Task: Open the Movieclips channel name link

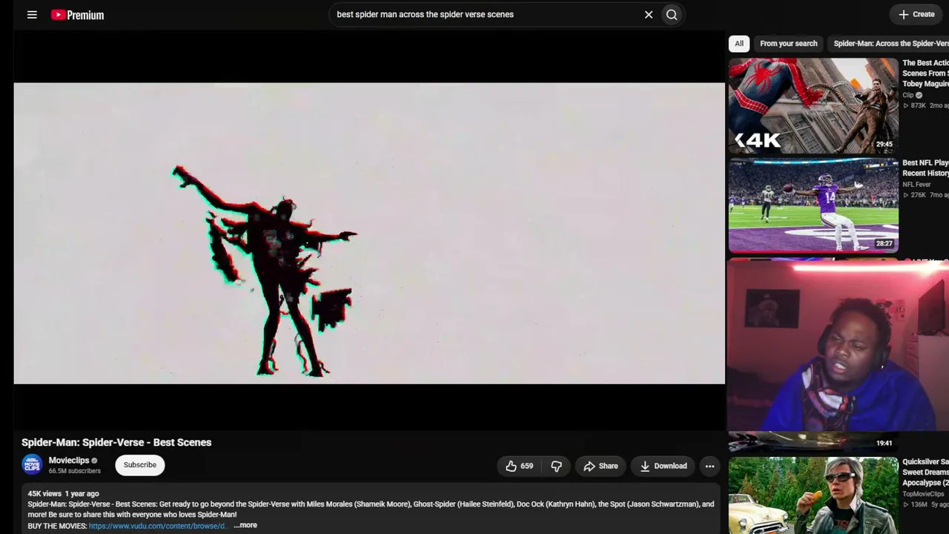Action: coord(69,461)
